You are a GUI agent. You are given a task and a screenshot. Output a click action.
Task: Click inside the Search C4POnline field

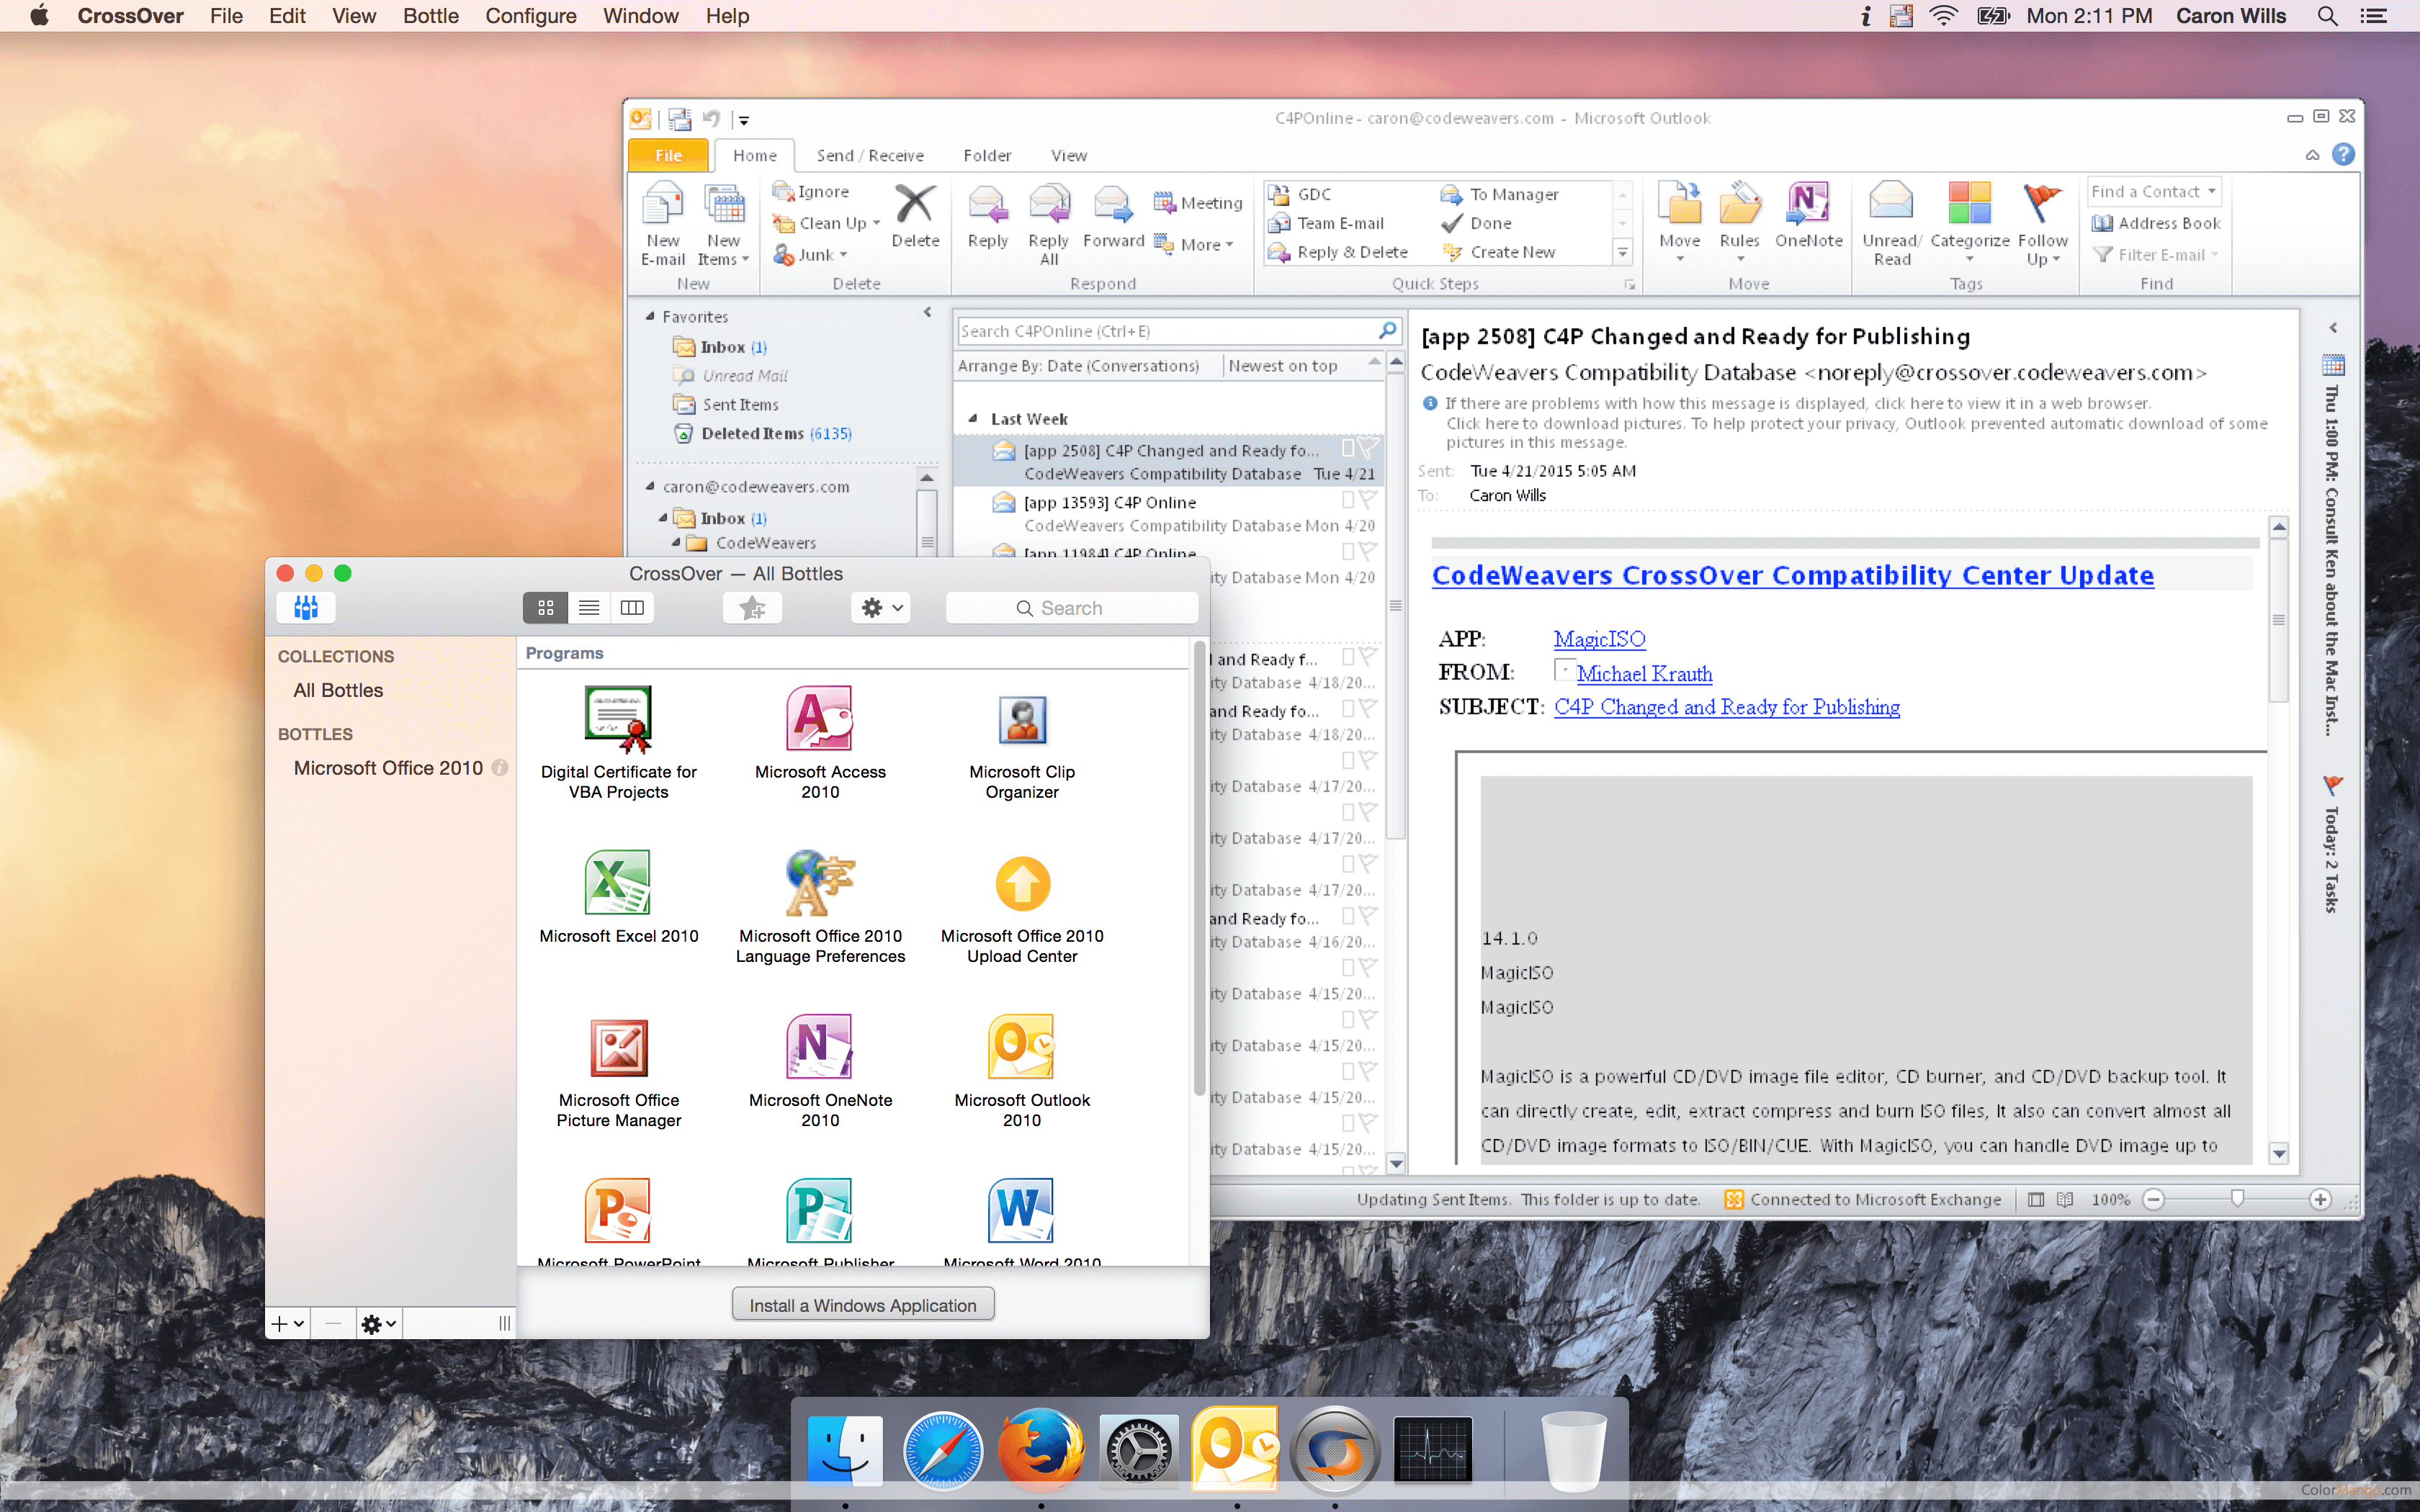[x=1150, y=330]
